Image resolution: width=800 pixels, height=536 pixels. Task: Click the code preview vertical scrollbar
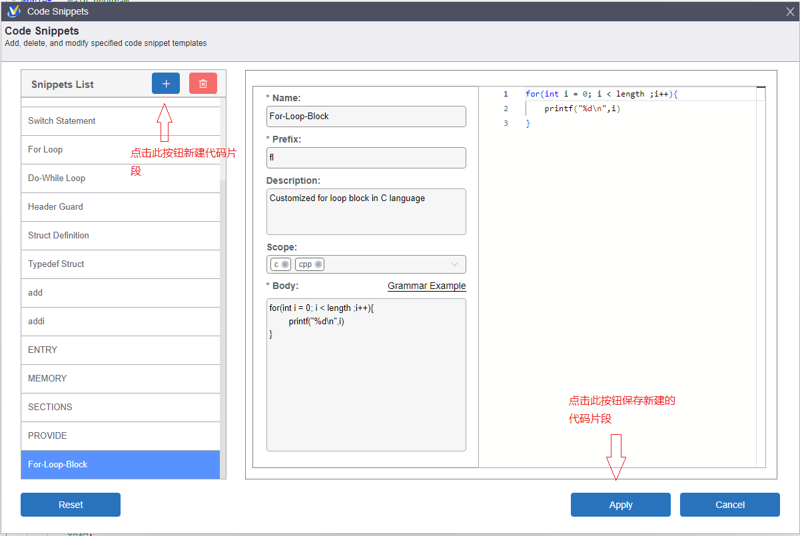(x=761, y=277)
